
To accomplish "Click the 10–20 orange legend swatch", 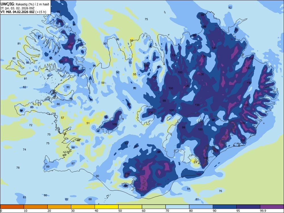I will (x=36, y=207).
